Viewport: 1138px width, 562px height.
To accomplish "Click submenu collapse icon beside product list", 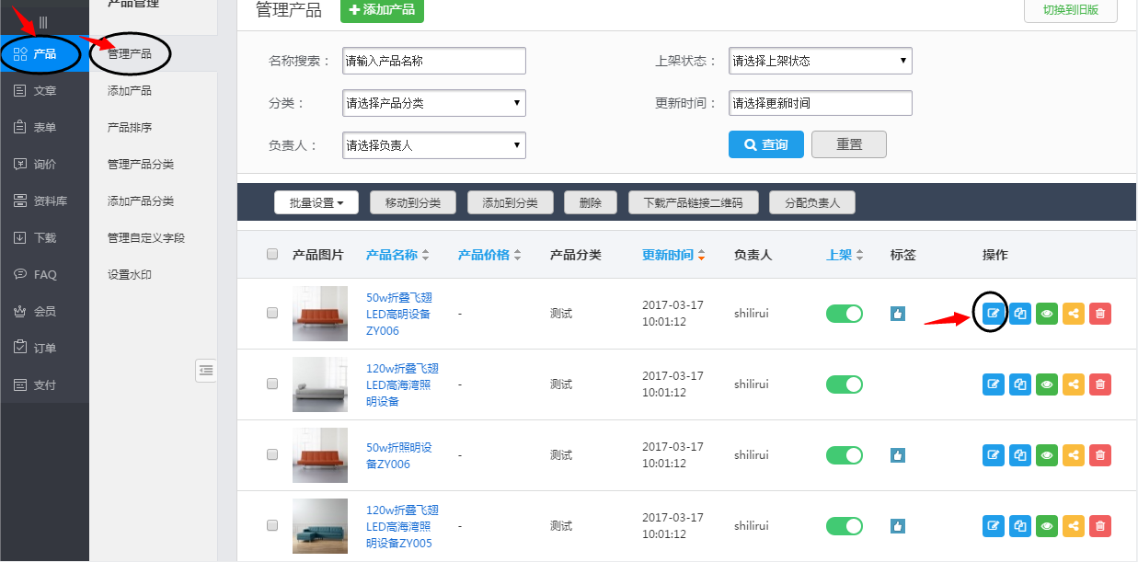I will tap(206, 370).
